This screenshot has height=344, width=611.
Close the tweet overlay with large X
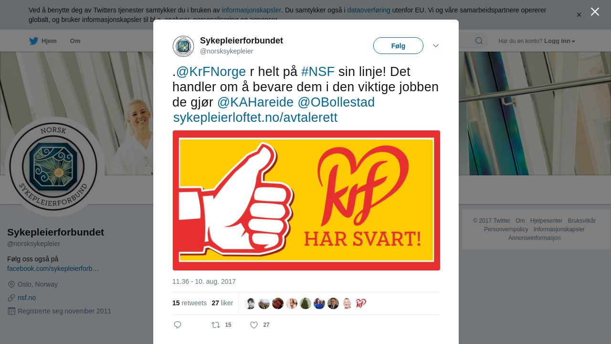[x=595, y=11]
